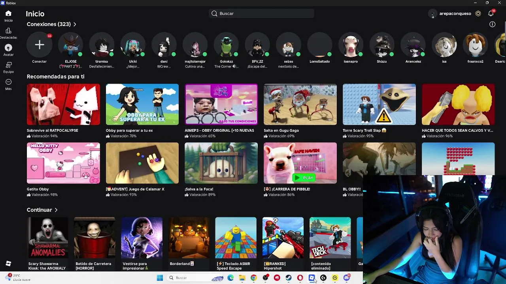Continue the [contenido eliminado] game

(x=330, y=238)
